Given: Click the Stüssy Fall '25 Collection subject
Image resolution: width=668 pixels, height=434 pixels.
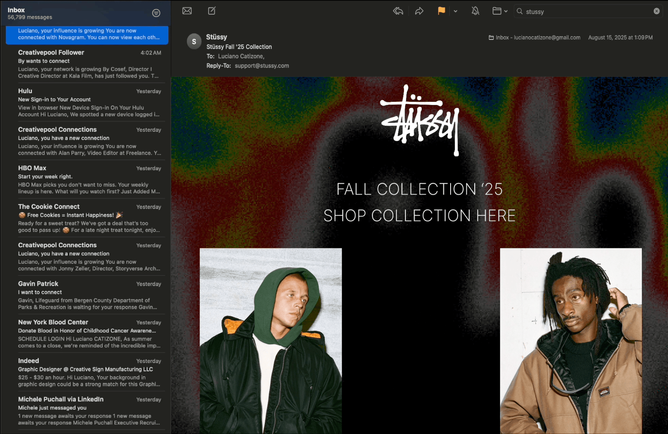Looking at the screenshot, I should [239, 47].
